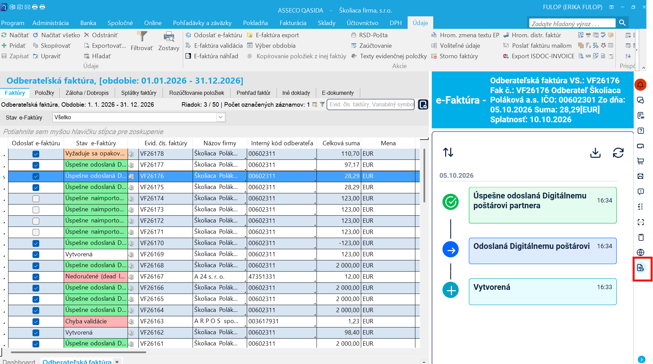Open the highlighted e-document sidebar icon
The width and height of the screenshot is (653, 364).
pos(640,268)
